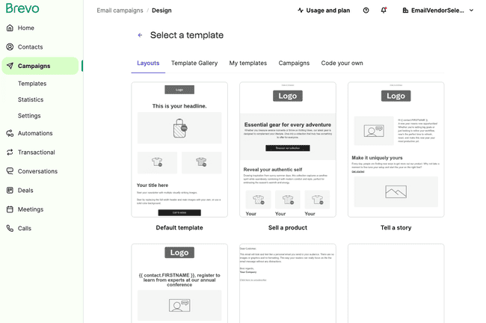Viewport: 486px width, 323px height.
Task: Open Home from the sidebar
Action: (26, 28)
